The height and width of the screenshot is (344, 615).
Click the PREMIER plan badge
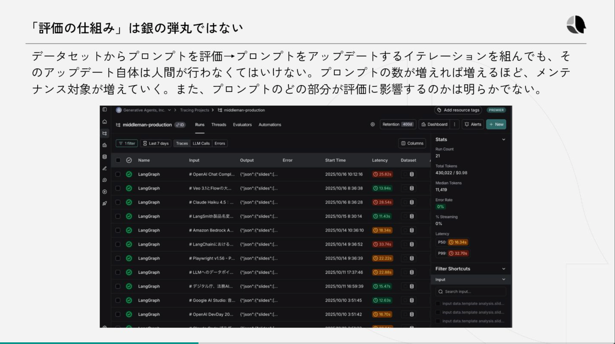496,110
